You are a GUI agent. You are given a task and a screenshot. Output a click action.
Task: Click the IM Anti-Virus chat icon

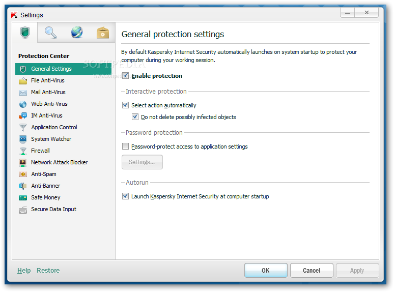point(23,116)
